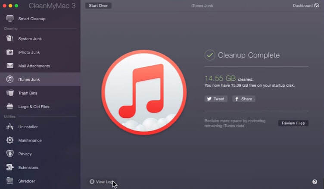The image size is (324, 189).
Task: Click the Twitter bird icon
Action: 209,99
